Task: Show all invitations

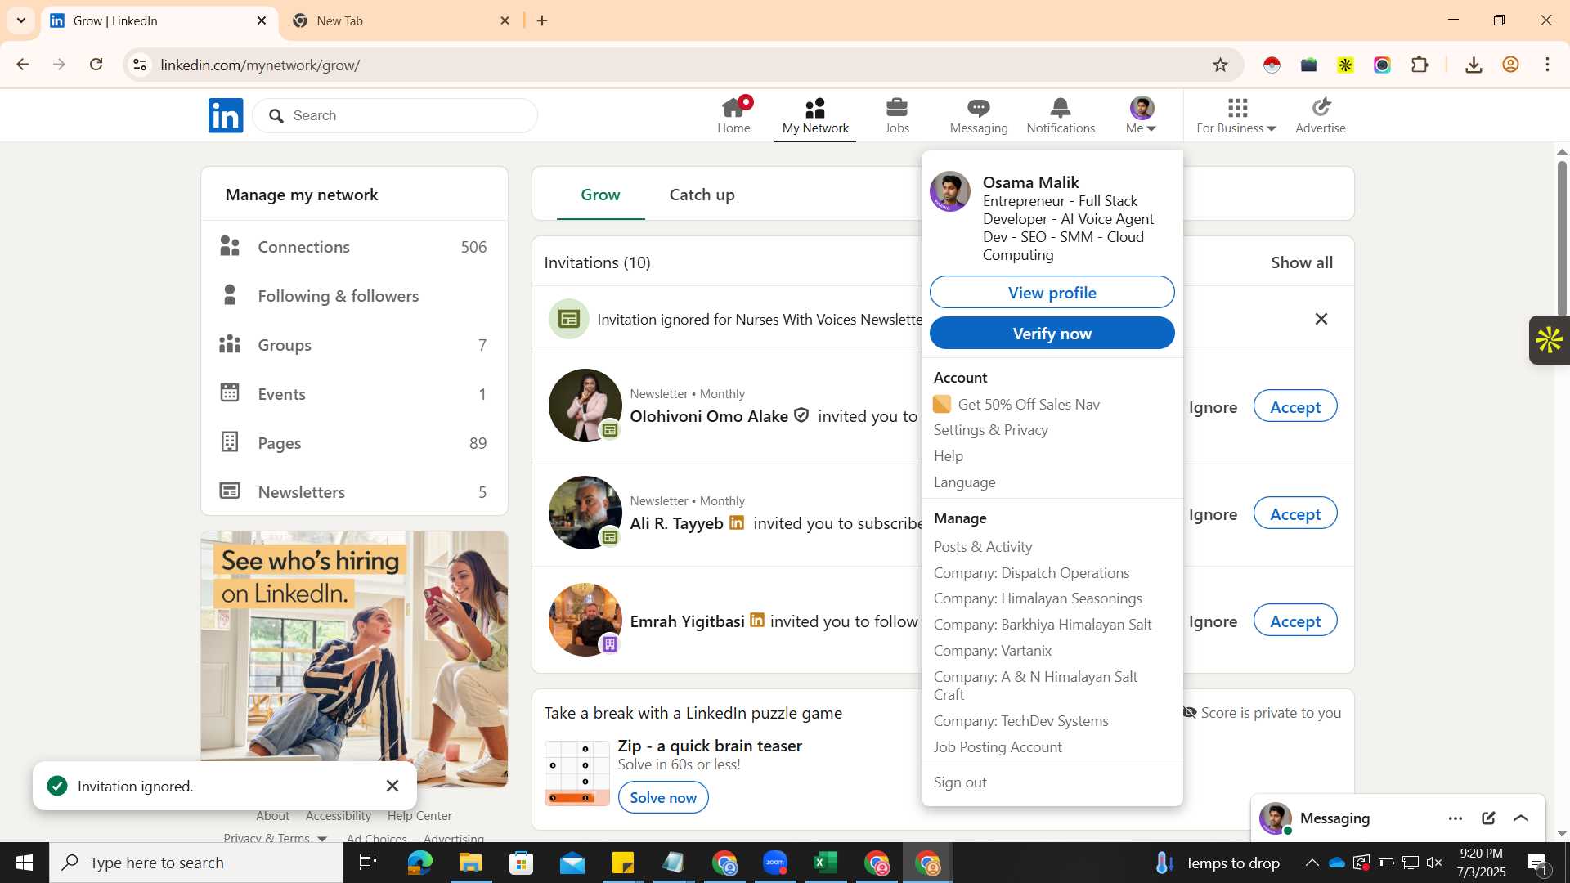Action: (x=1301, y=262)
